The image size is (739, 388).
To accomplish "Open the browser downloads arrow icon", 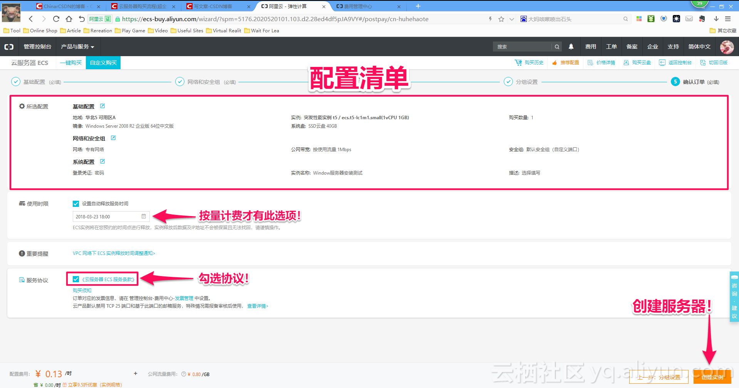I will tap(716, 19).
